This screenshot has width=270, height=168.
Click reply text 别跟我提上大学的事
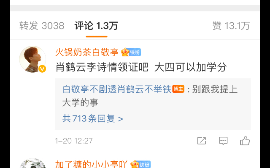(x=150, y=96)
